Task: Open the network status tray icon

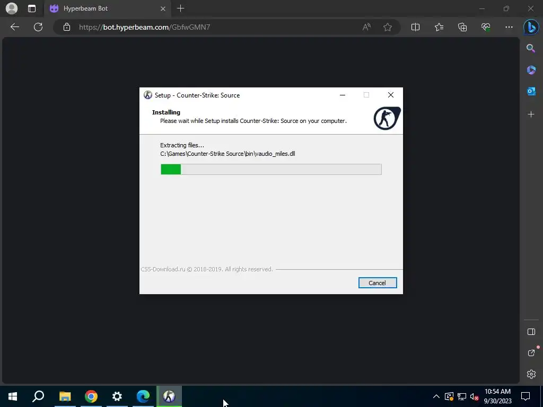Action: (462, 396)
